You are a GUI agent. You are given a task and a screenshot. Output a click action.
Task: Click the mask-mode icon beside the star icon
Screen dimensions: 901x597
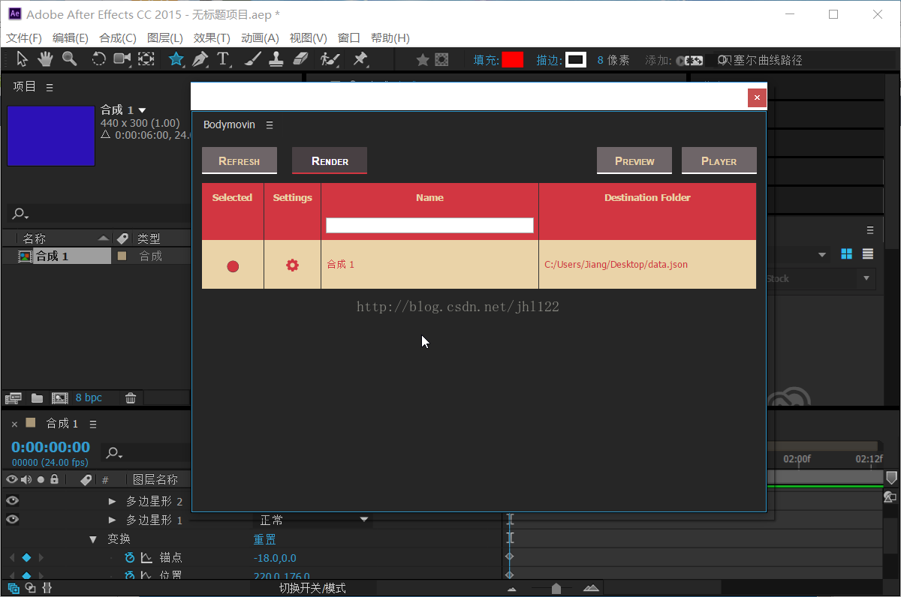coord(442,60)
